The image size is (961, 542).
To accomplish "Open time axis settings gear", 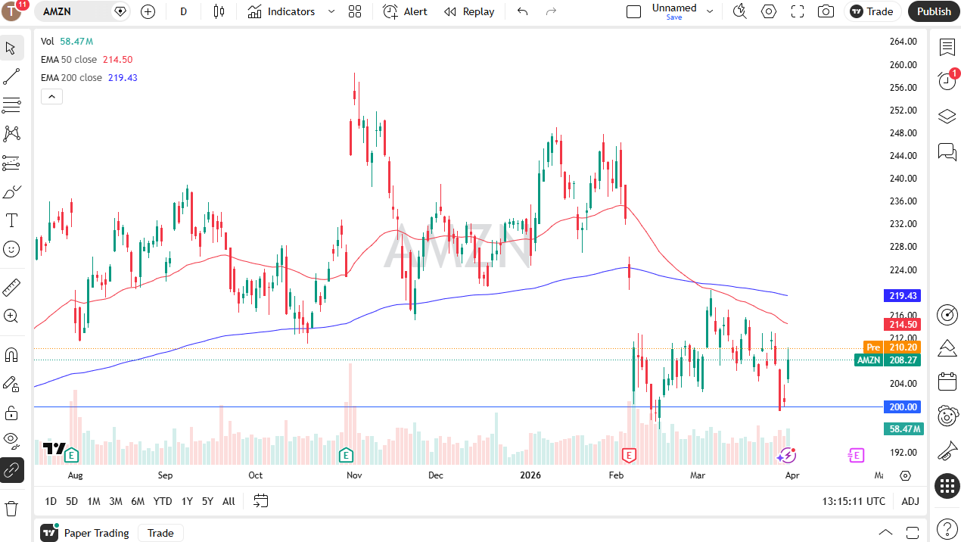I will coord(905,476).
